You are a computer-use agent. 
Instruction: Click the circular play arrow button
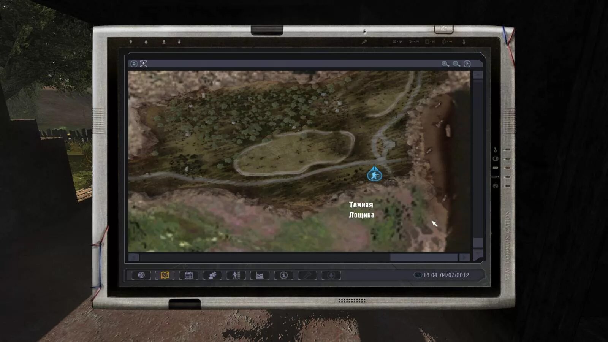click(467, 64)
